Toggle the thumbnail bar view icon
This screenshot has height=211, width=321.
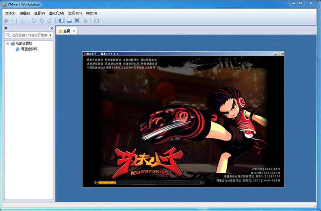click(69, 20)
